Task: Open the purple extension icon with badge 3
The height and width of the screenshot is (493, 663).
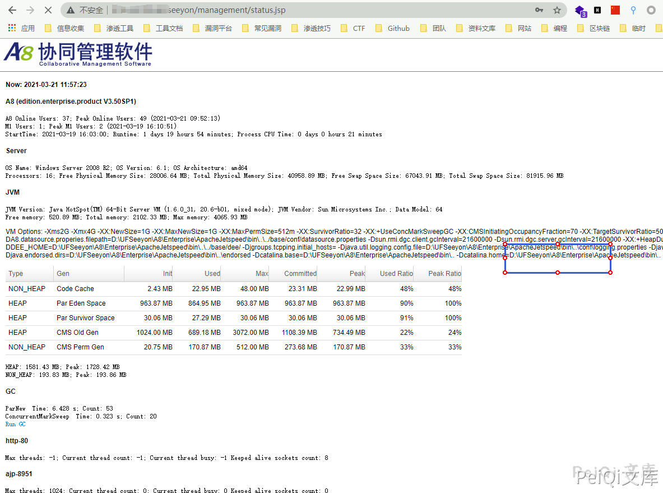Action: [x=580, y=11]
